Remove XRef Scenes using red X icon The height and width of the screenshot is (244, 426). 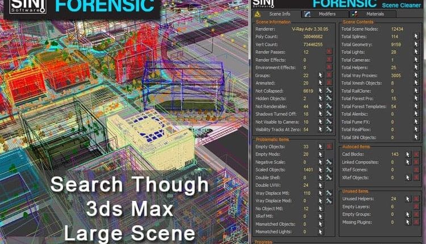tap(416, 170)
